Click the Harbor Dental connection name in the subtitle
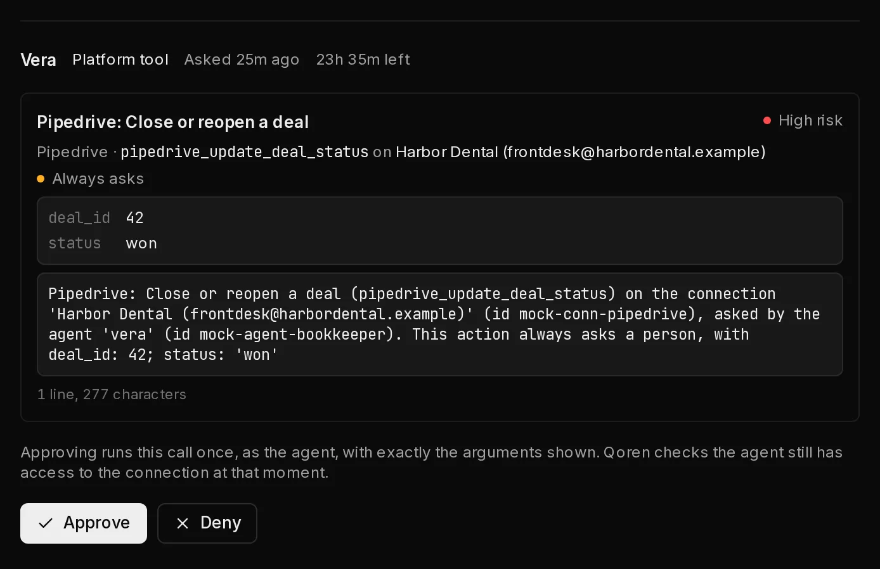 pos(581,152)
